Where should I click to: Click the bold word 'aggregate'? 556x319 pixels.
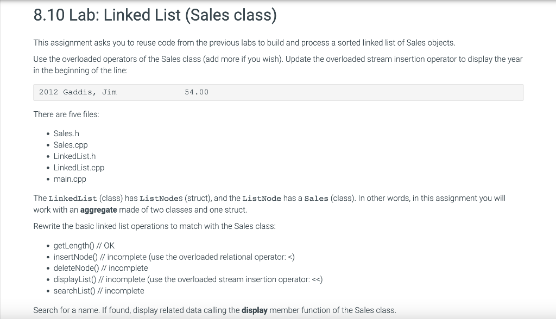pos(99,210)
